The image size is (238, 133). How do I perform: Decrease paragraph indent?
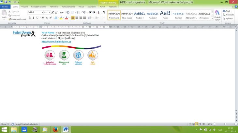90,12
